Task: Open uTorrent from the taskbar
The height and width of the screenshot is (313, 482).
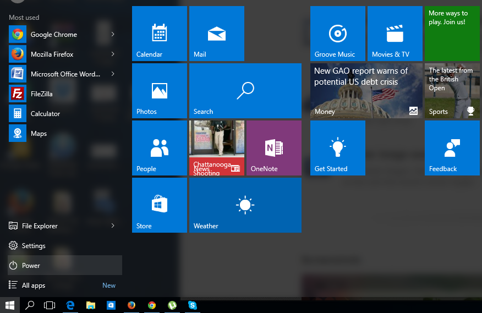Action: [172, 305]
